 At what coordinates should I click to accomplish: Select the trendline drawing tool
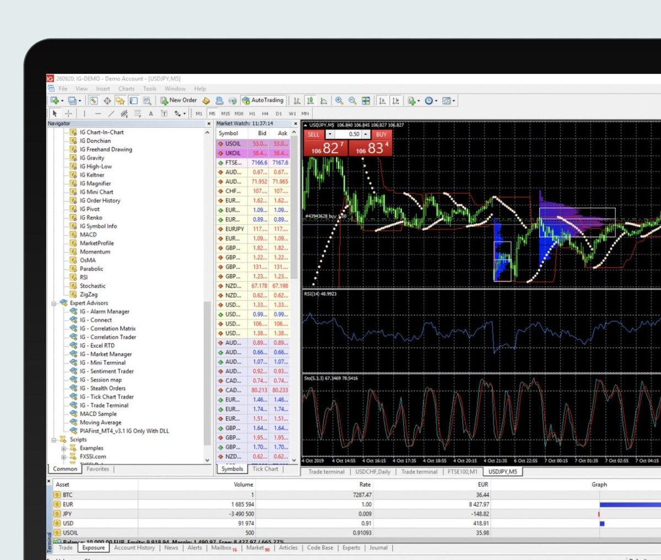[111, 114]
